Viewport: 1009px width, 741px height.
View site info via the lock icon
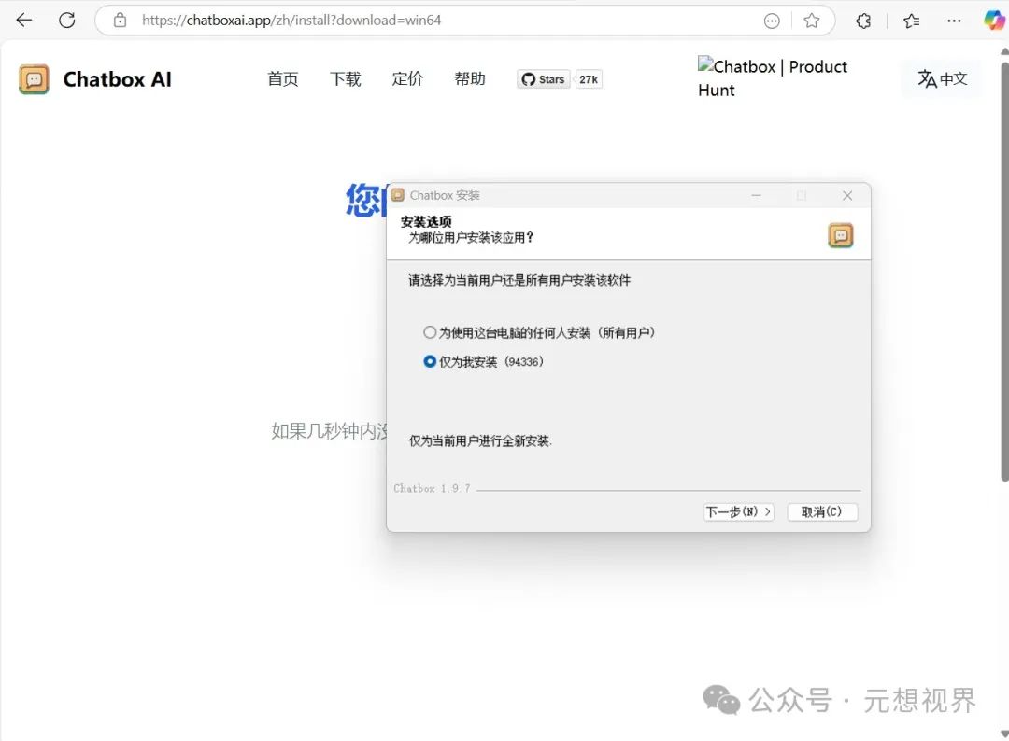coord(120,20)
